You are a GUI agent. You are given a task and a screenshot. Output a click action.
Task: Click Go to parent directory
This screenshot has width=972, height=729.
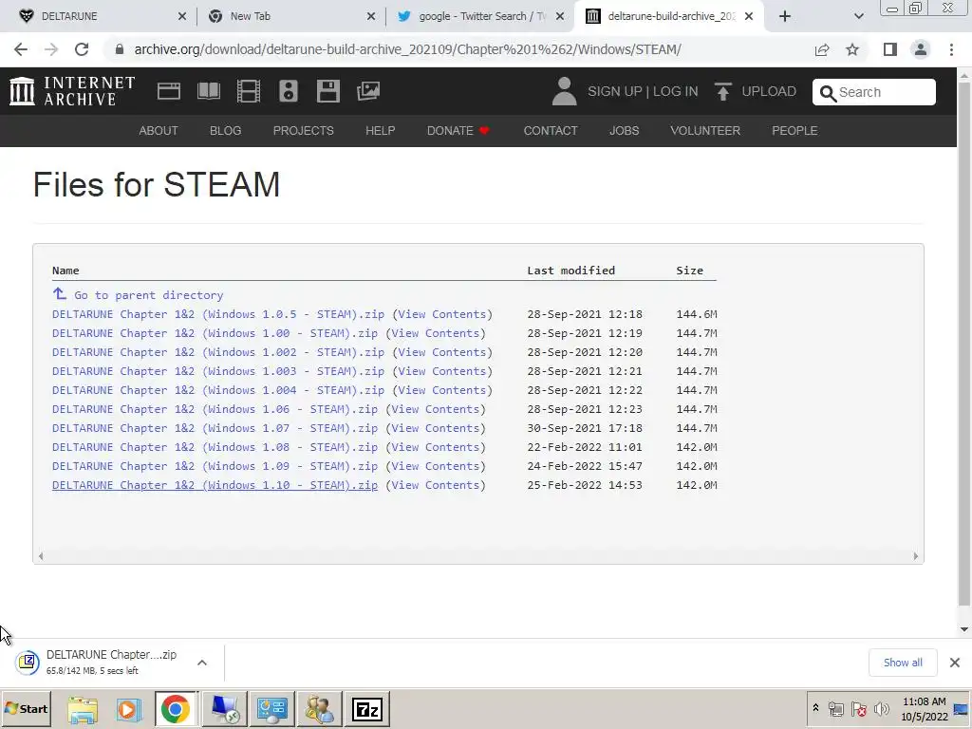click(148, 295)
